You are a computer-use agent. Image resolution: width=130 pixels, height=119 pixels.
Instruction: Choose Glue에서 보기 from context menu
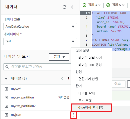(x=91, y=107)
